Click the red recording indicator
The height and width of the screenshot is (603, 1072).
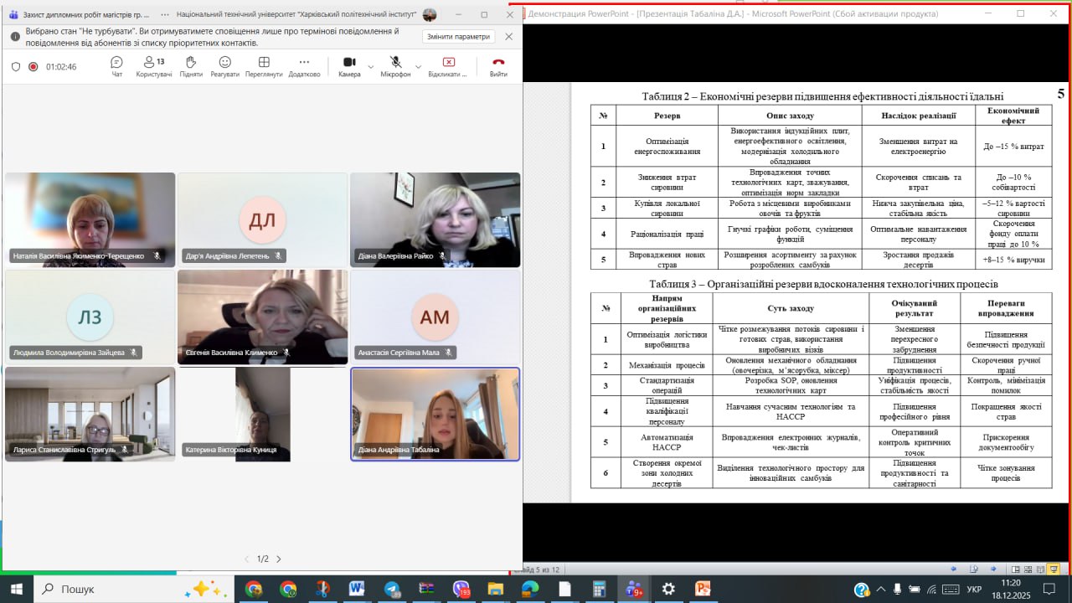tap(33, 67)
